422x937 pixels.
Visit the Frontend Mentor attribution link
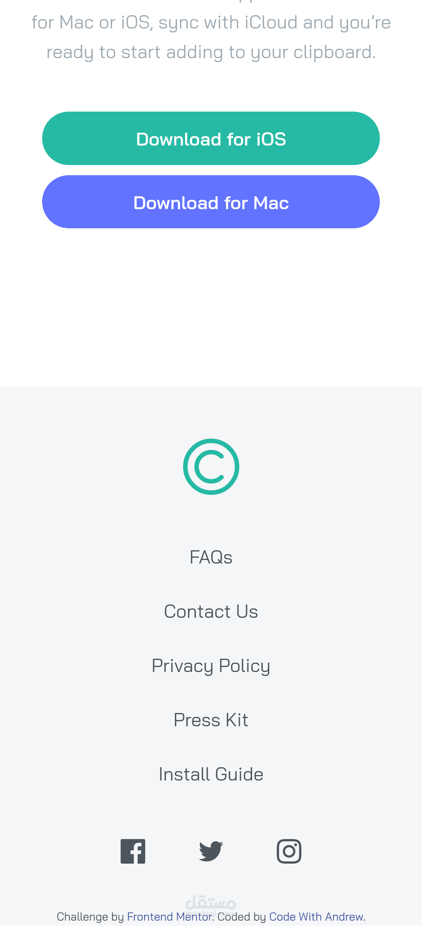point(169,917)
